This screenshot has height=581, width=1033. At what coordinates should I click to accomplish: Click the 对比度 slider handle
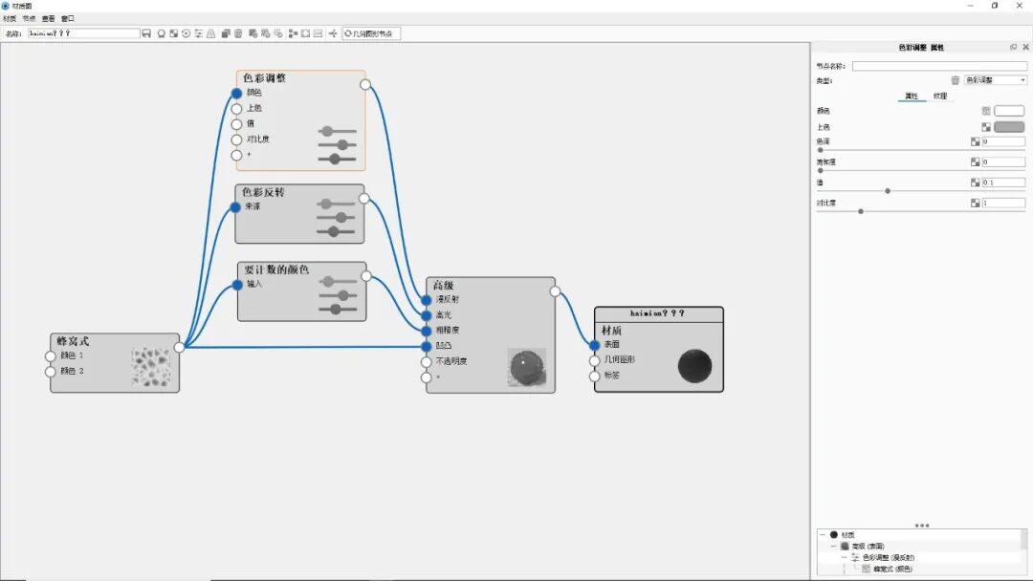tap(861, 211)
